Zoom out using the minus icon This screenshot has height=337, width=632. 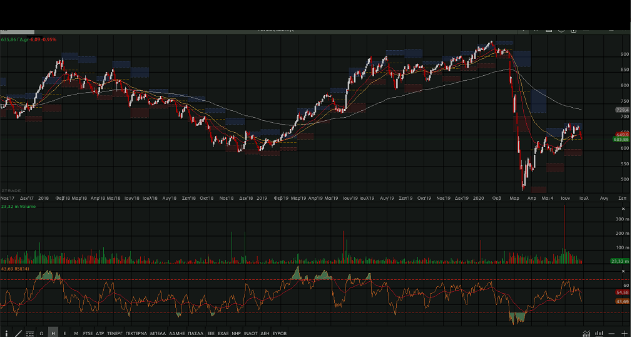point(611,333)
